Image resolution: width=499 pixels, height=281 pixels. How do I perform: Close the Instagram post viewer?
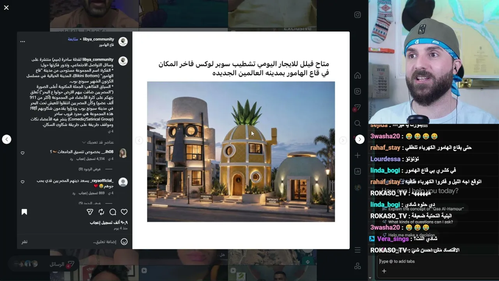click(x=6, y=7)
